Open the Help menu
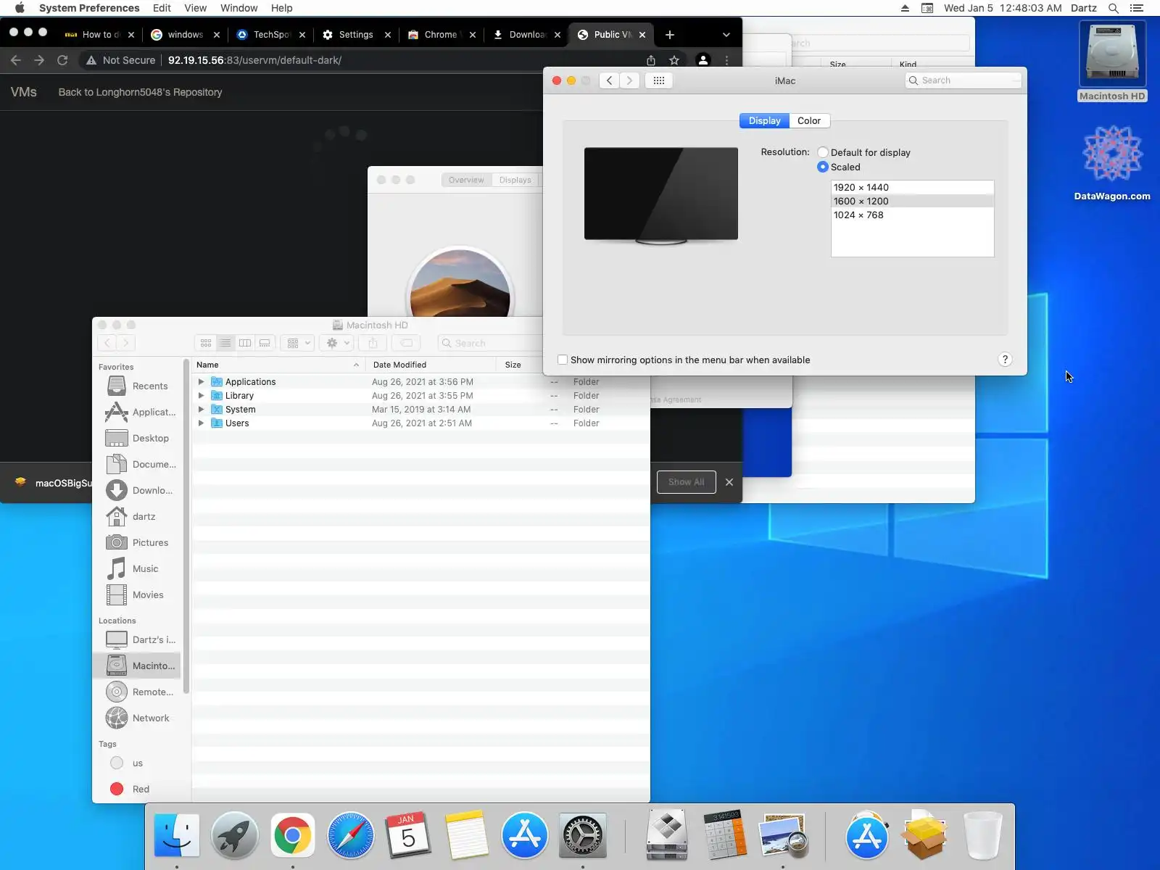The height and width of the screenshot is (870, 1160). (x=281, y=8)
